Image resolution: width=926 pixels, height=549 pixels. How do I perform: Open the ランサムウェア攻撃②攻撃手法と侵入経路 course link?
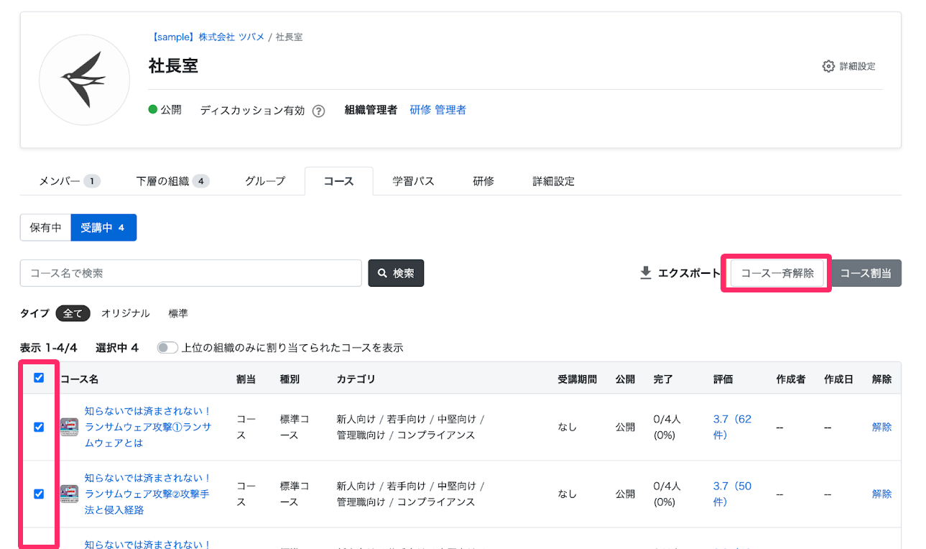pos(147,494)
